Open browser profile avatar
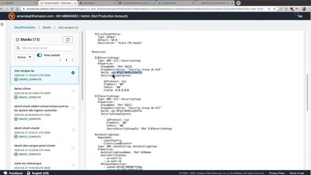 [x=304, y=9]
